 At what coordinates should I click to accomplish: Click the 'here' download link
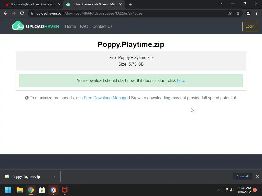pyautogui.click(x=181, y=80)
